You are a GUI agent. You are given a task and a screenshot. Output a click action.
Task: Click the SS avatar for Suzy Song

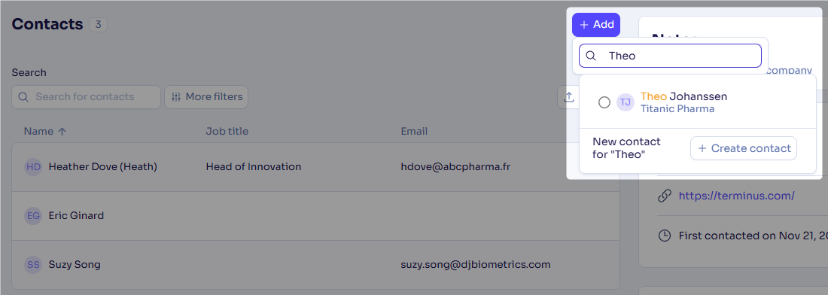point(33,264)
